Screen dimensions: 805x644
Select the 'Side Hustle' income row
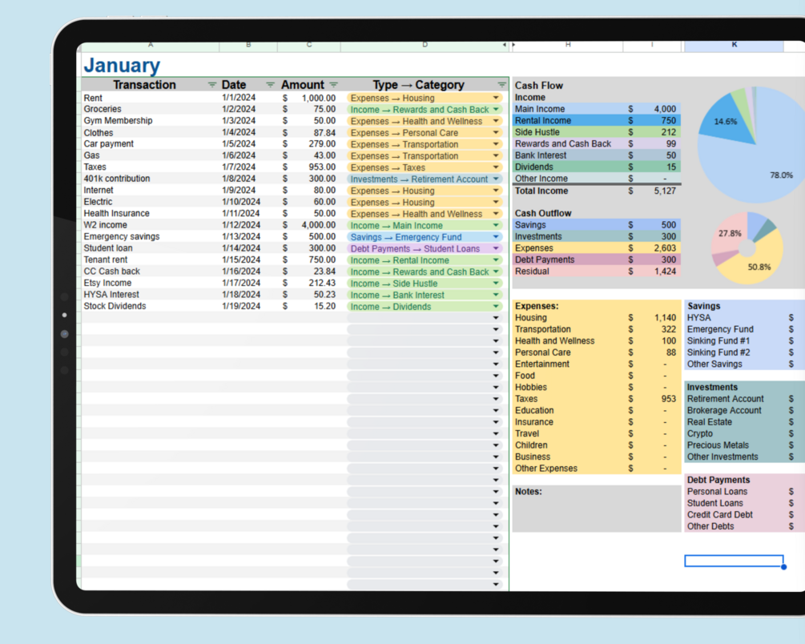pyautogui.click(x=597, y=132)
